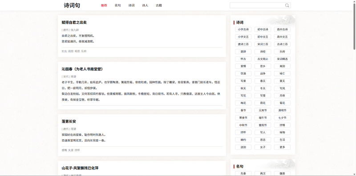356x176 pixels.
Task: Pick the 月夜 theme button
Action: [282, 96]
